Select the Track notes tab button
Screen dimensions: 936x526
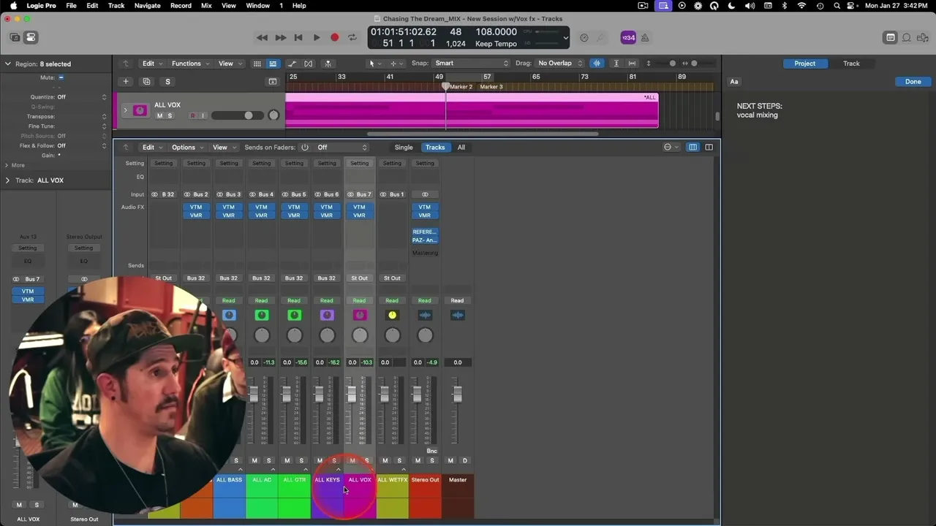(x=851, y=64)
